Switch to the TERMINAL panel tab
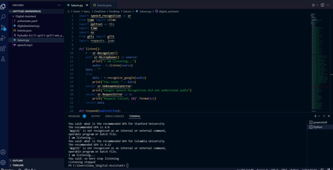The height and width of the screenshot is (170, 333). point(135,116)
